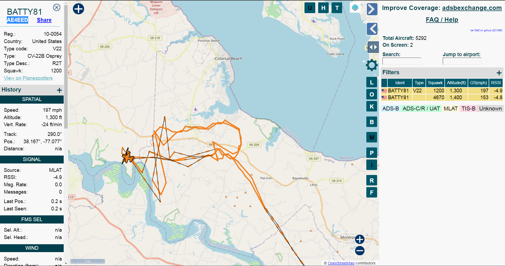Select BATTY81 row with squawk 1200

[442, 91]
